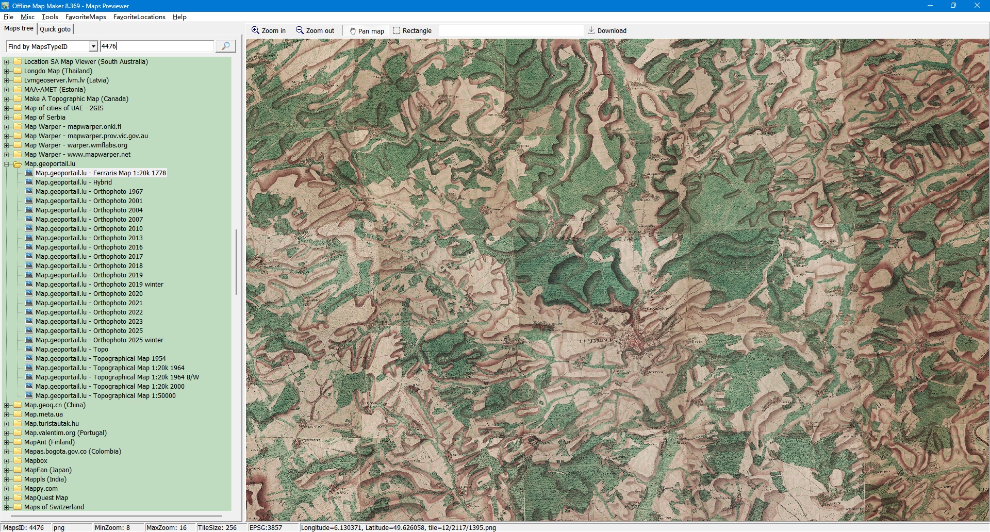The image size is (990, 532).
Task: Expand the Longdo Map (Thailand) folder
Action: pyautogui.click(x=7, y=72)
